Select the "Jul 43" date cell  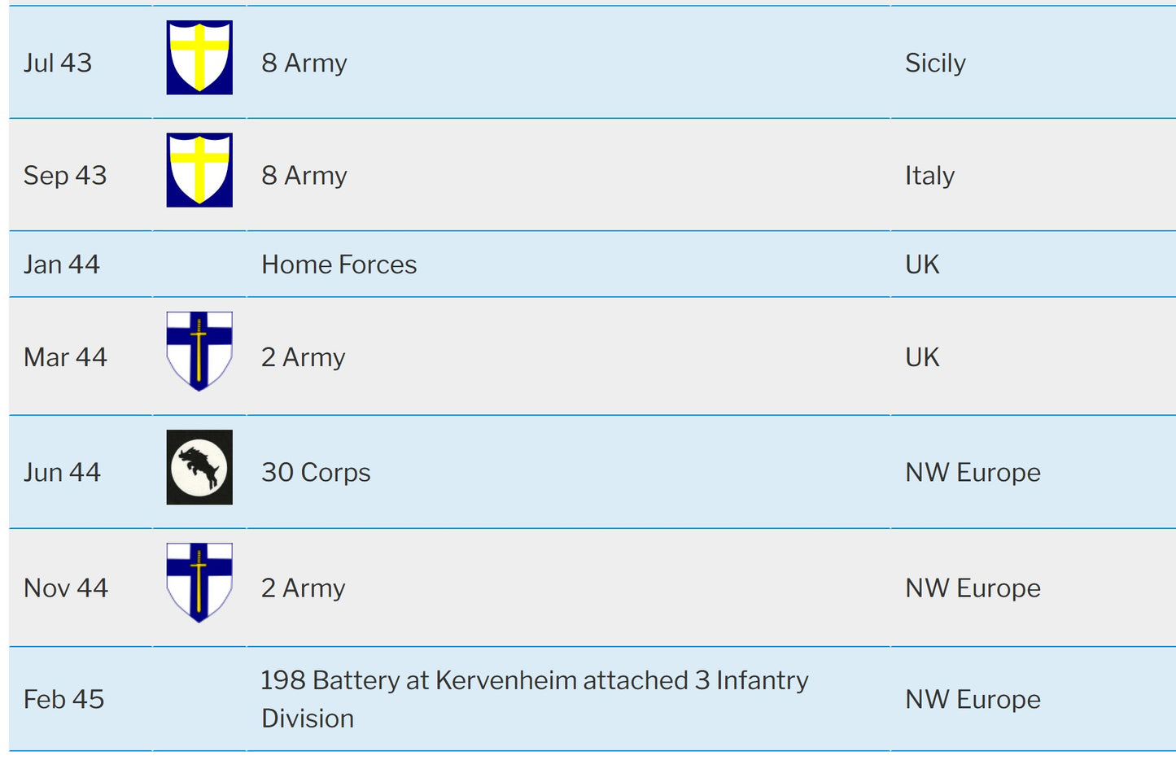tap(58, 63)
